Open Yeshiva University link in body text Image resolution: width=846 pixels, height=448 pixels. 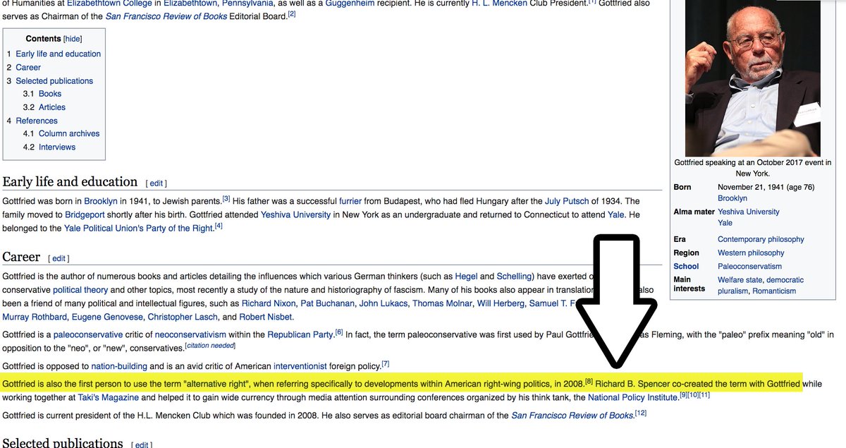pos(296,214)
